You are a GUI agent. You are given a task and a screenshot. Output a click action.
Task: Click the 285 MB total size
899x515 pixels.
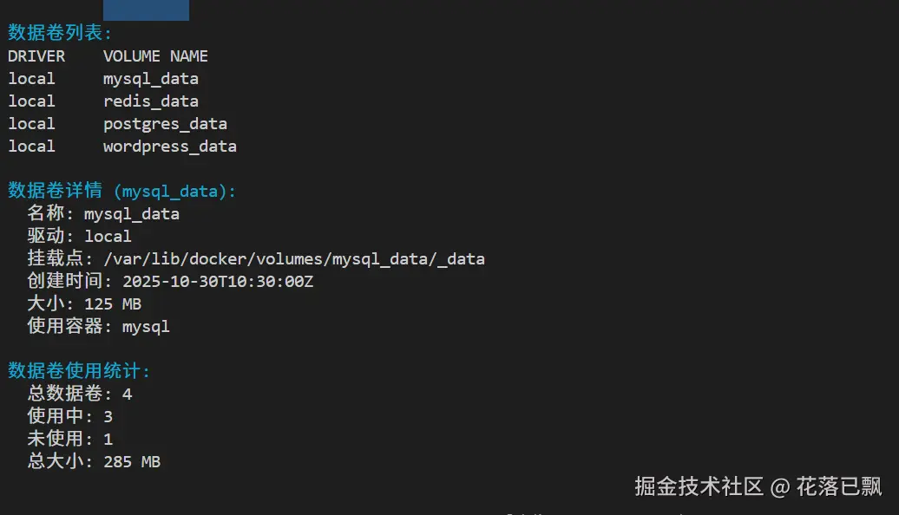(x=131, y=462)
